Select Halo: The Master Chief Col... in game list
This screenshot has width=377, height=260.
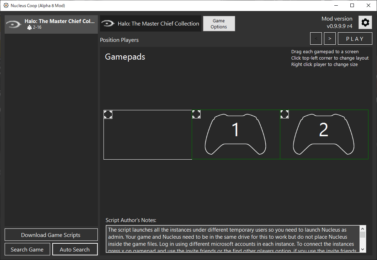(x=51, y=24)
